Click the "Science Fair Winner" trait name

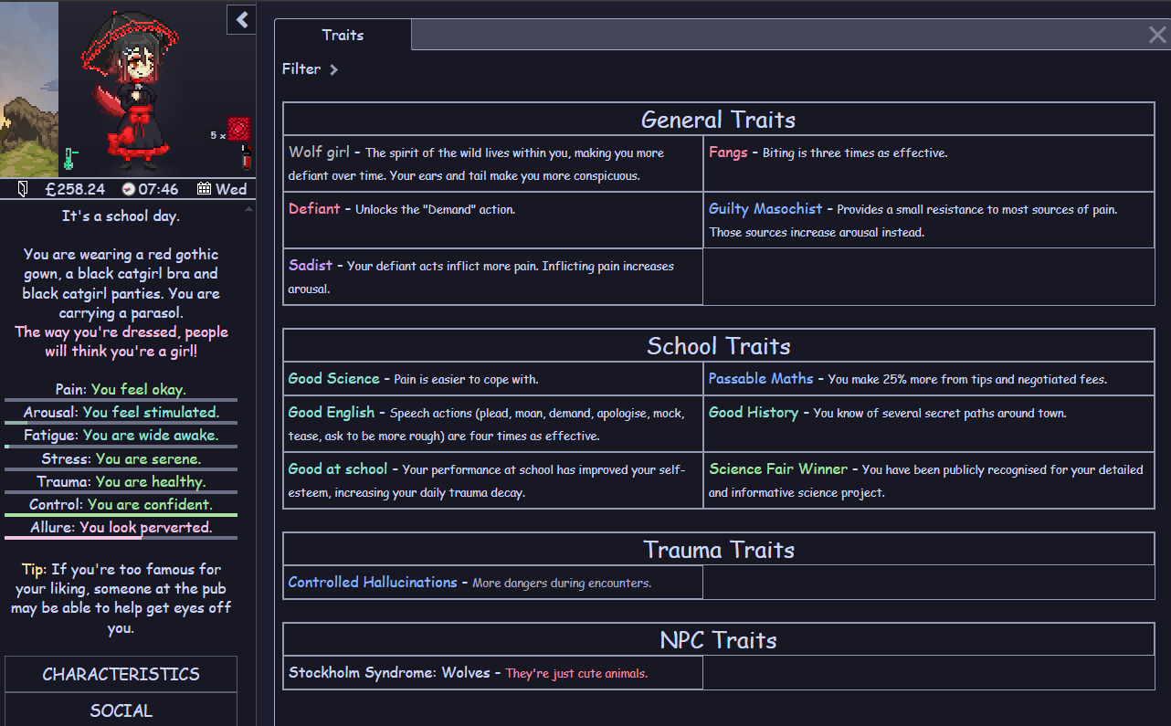tap(778, 469)
